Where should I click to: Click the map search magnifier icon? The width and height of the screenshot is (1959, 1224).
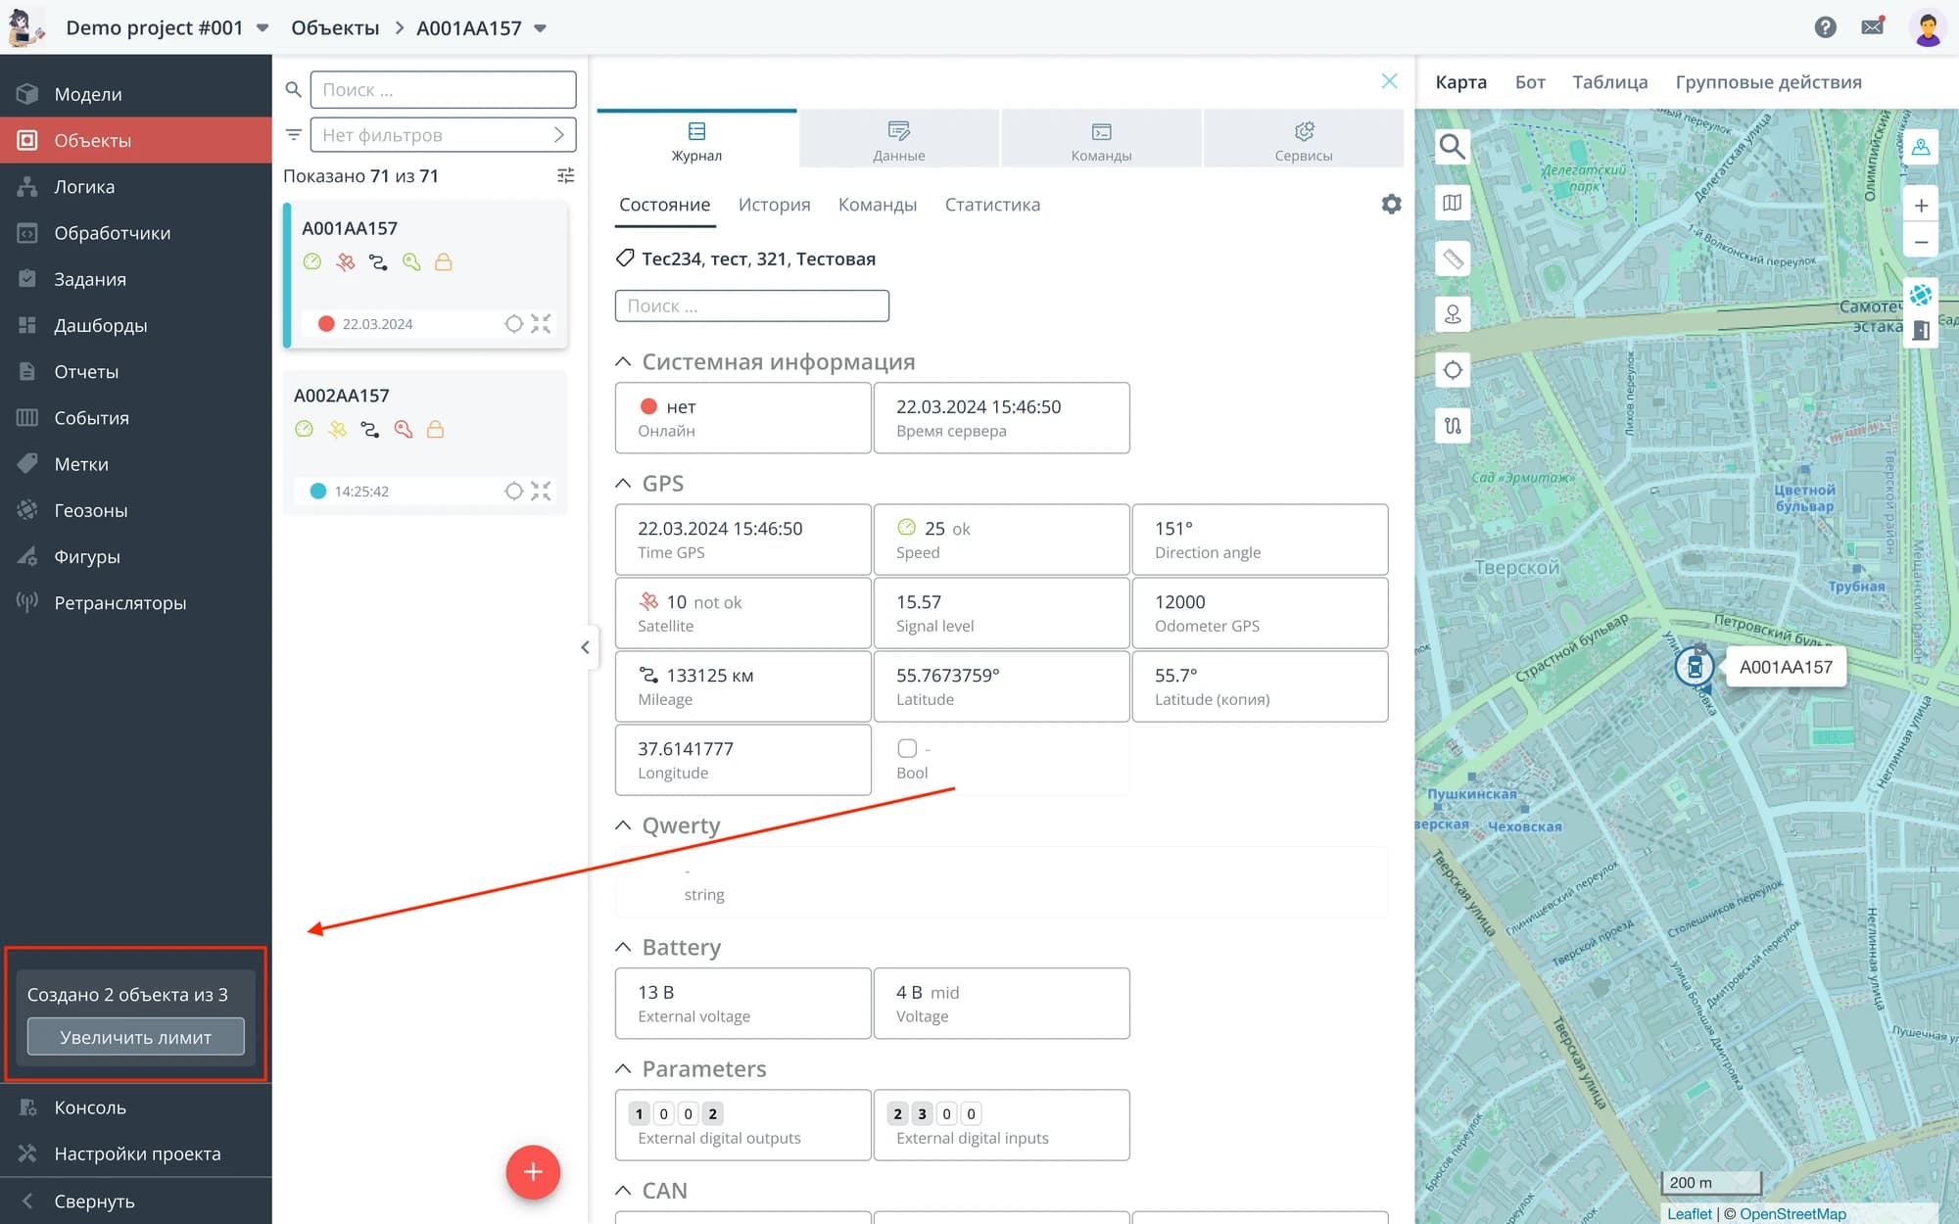click(x=1452, y=147)
